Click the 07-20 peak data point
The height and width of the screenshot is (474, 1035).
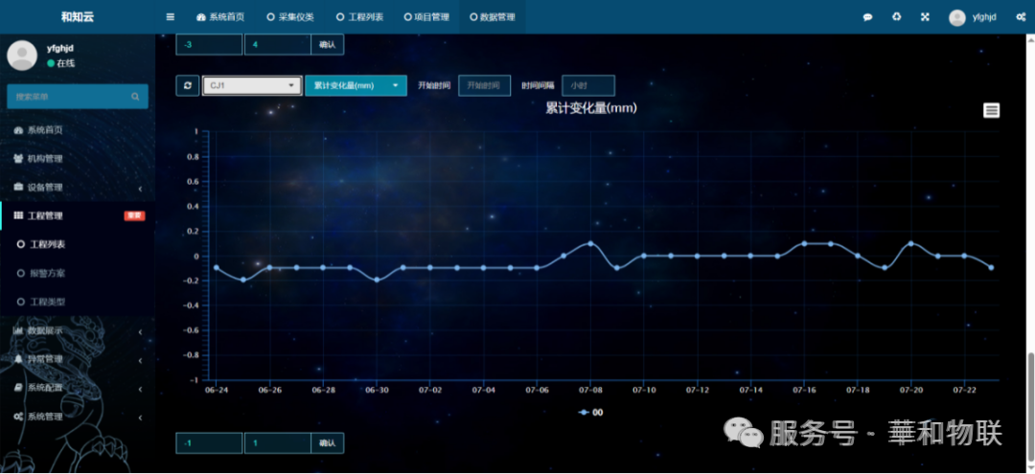click(911, 243)
